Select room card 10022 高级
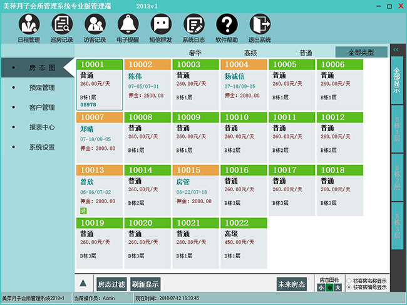Screen dimensions: 407x305 coord(244,241)
